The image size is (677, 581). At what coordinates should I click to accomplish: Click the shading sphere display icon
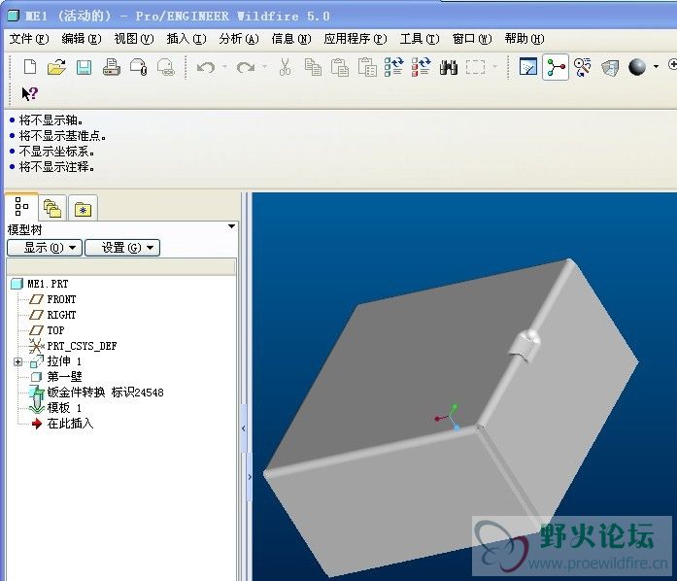(x=637, y=67)
